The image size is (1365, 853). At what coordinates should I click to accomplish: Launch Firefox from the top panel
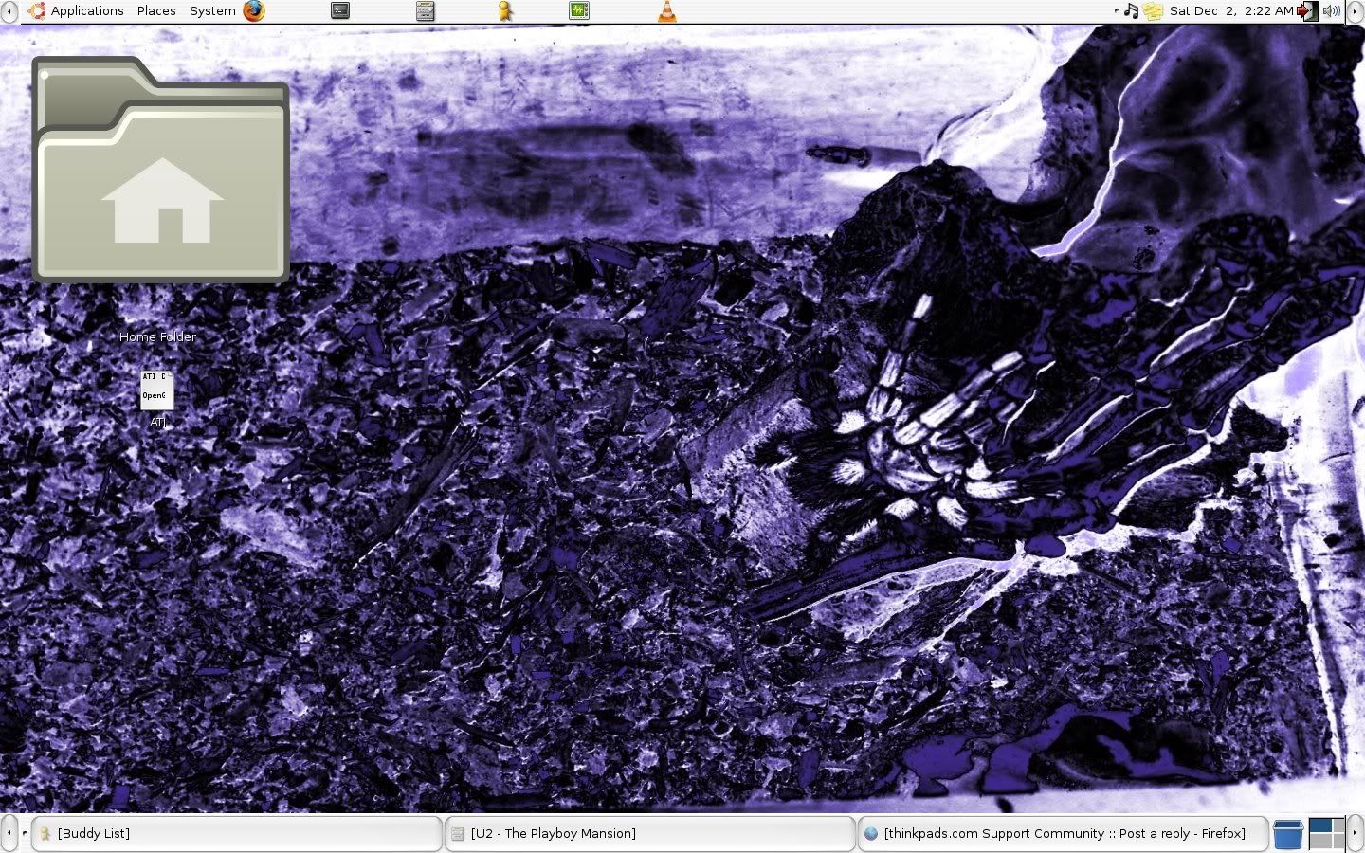(x=254, y=11)
